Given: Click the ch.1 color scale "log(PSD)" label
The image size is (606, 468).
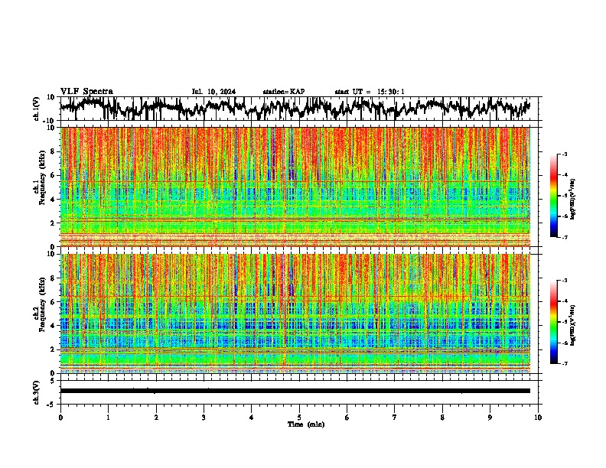Looking at the screenshot, I should coord(572,199).
